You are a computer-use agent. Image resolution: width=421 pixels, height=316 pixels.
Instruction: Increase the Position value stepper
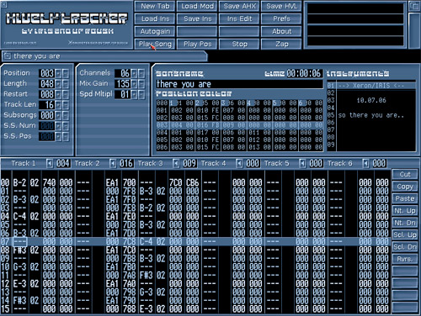click(x=58, y=73)
